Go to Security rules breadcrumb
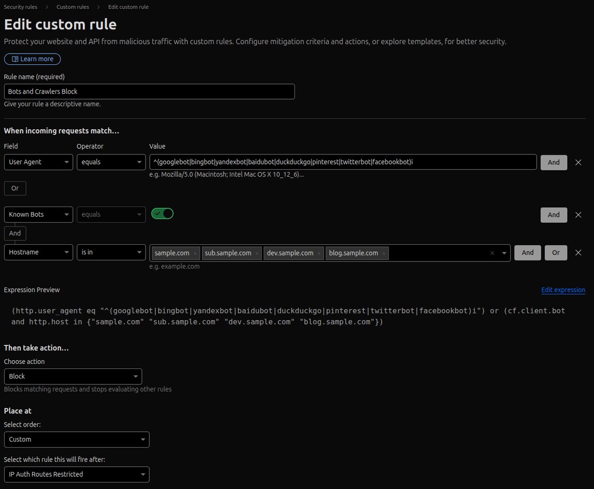Image resolution: width=594 pixels, height=489 pixels. pos(20,7)
